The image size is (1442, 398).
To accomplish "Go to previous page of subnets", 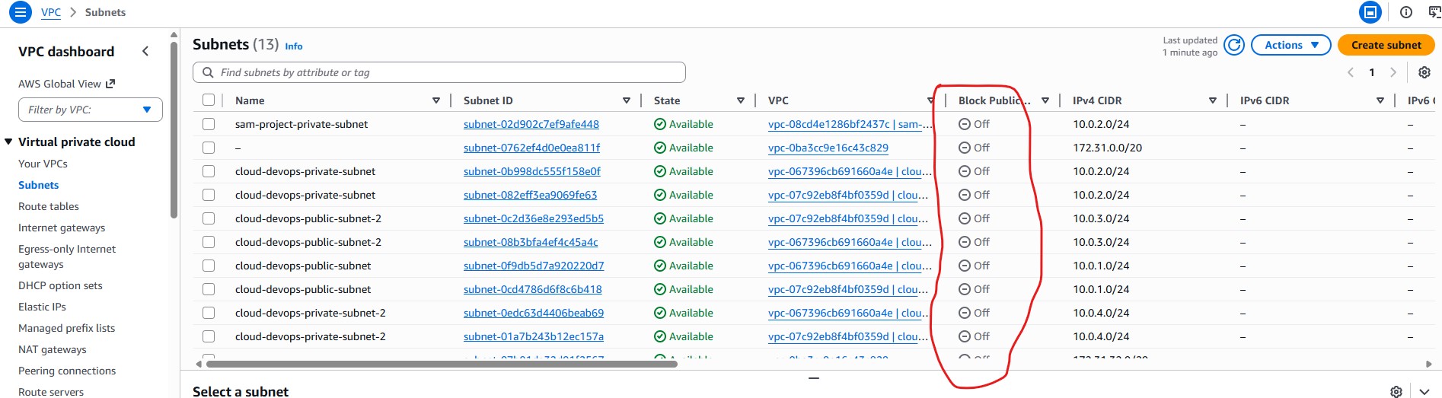I will click(x=1351, y=72).
